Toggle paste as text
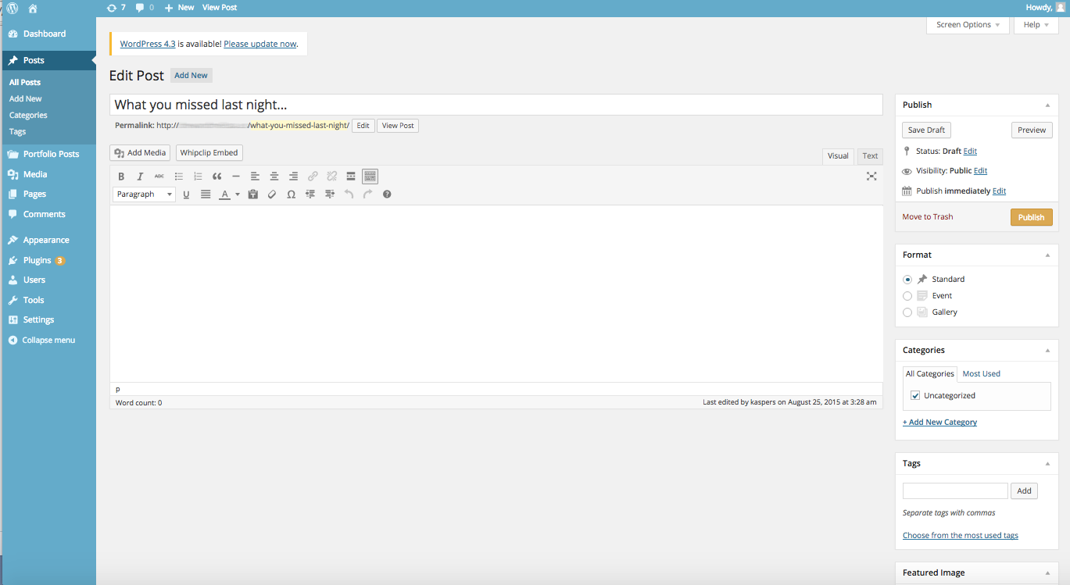Screen dimensions: 1070x585 pyautogui.click(x=252, y=194)
